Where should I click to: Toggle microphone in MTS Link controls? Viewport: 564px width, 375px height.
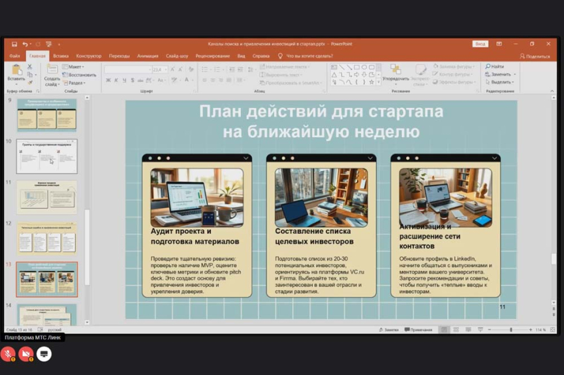point(7,354)
